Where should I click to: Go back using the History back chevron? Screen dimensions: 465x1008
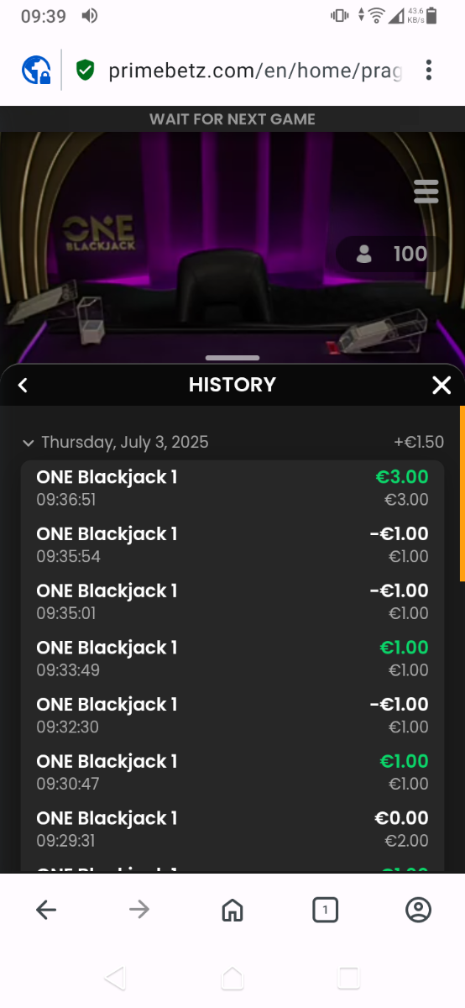pyautogui.click(x=23, y=385)
